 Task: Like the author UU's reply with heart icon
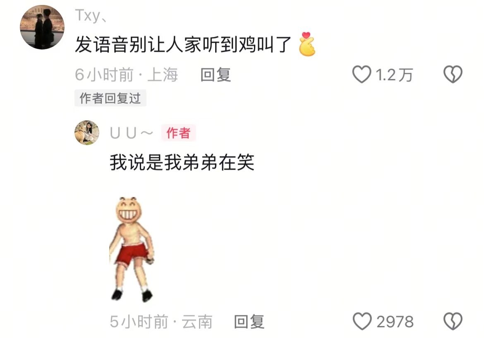[362, 321]
